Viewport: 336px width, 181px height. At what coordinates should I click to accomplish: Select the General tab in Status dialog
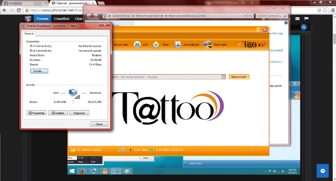(29, 34)
